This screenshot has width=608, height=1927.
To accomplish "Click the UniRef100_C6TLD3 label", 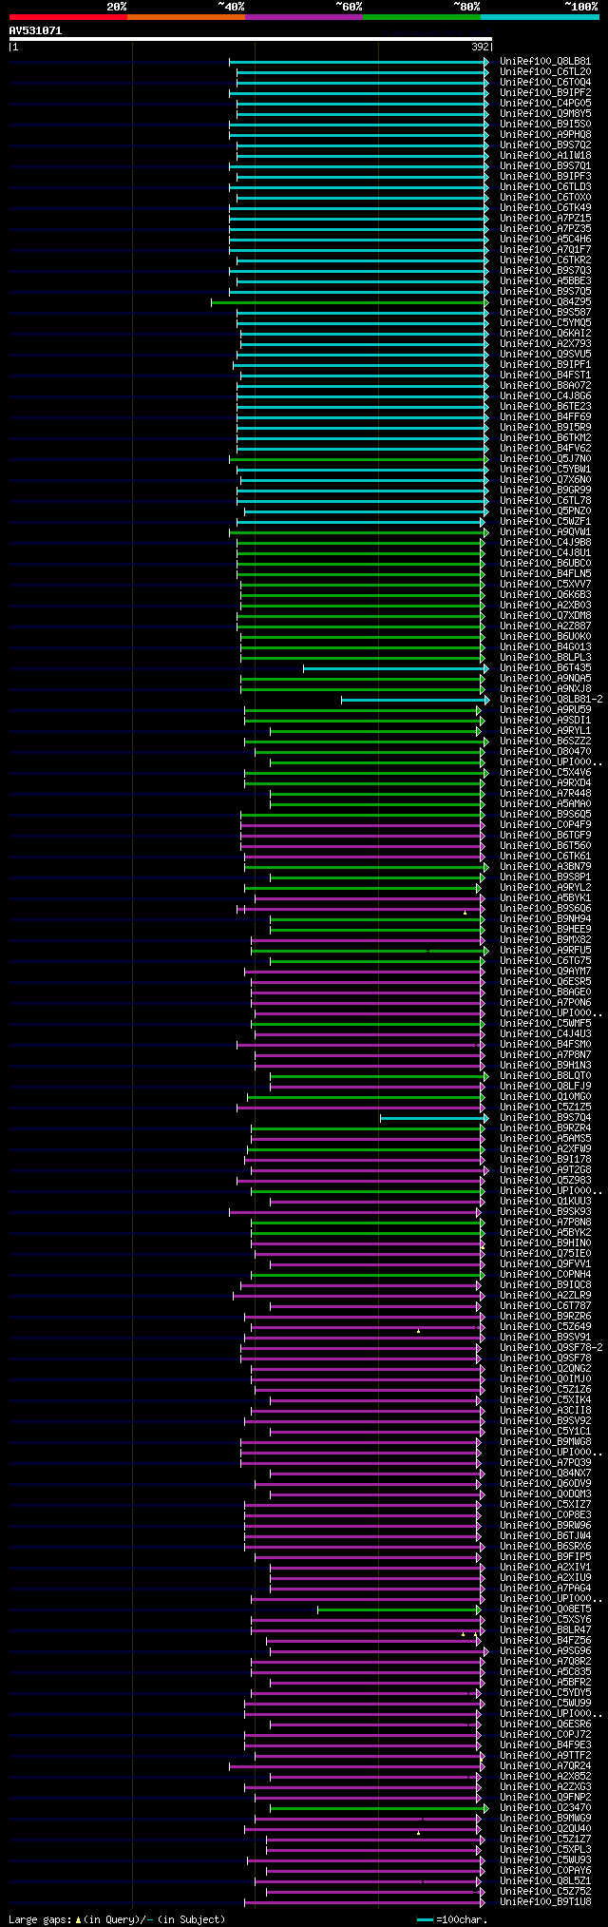I will tap(545, 187).
